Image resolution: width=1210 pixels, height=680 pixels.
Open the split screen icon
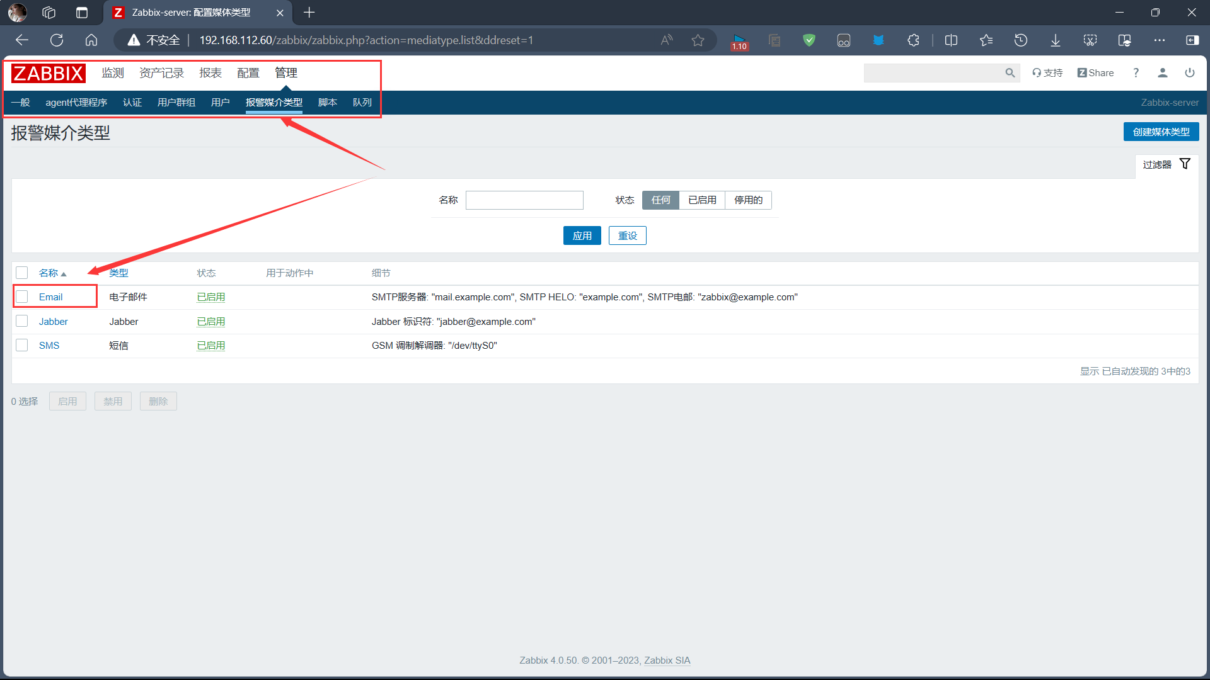[952, 40]
